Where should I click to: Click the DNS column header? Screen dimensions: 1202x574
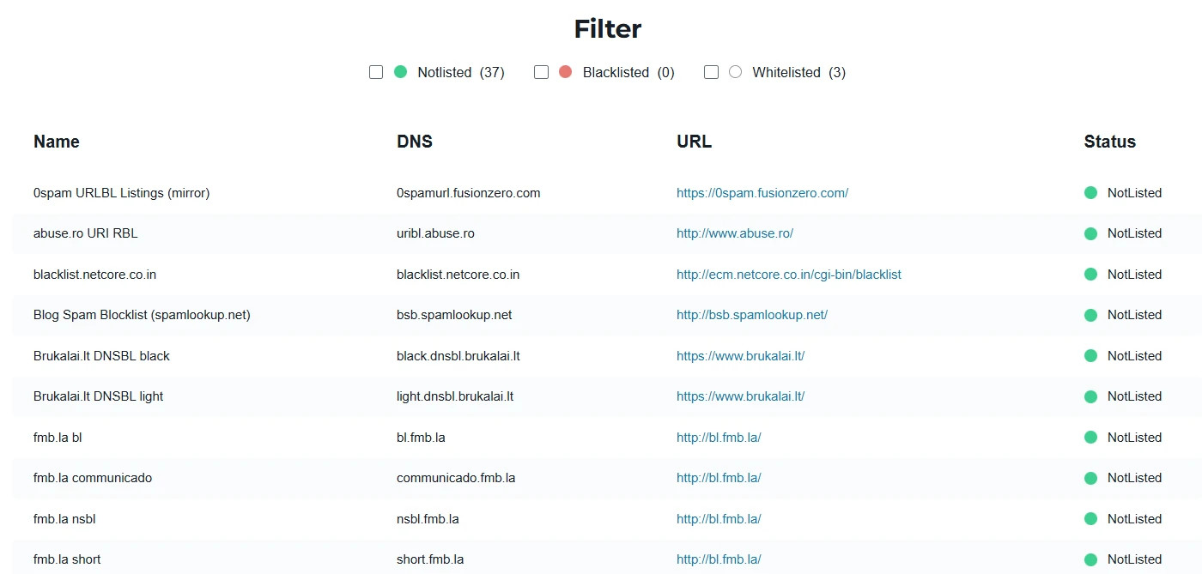415,142
